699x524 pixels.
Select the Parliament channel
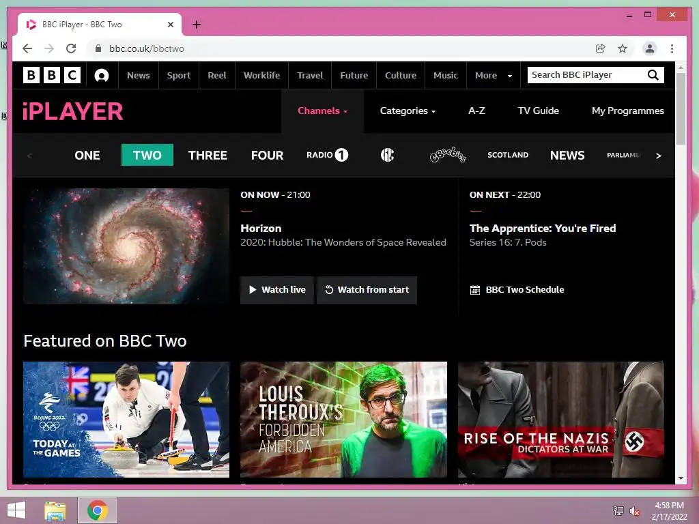click(x=624, y=155)
